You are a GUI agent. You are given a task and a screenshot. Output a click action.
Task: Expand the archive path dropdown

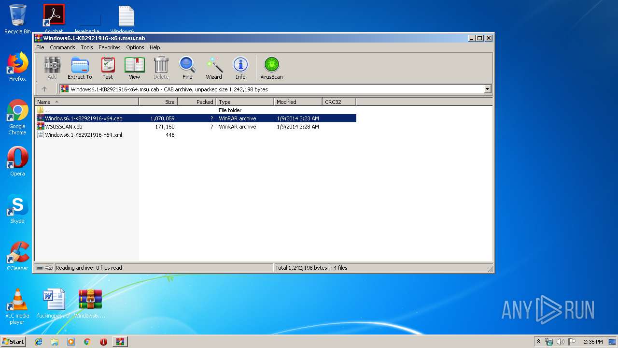[x=487, y=89]
